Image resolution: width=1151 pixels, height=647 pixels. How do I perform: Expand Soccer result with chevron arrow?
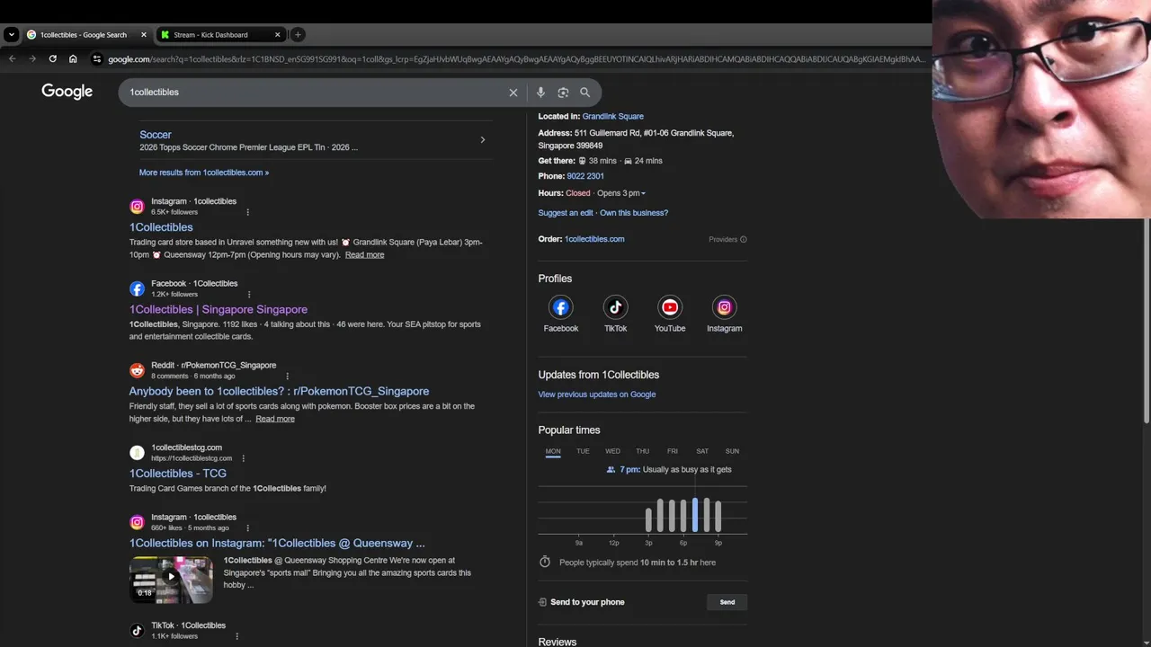(483, 140)
